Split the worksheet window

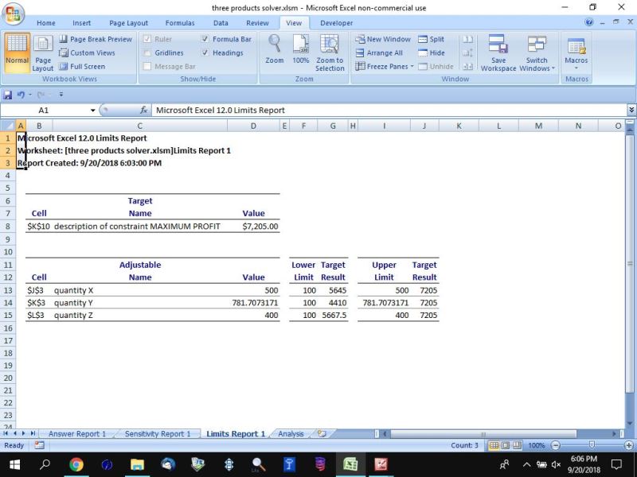pyautogui.click(x=431, y=39)
